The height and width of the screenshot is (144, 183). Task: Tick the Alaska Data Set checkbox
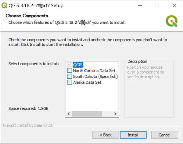pyautogui.click(x=70, y=82)
